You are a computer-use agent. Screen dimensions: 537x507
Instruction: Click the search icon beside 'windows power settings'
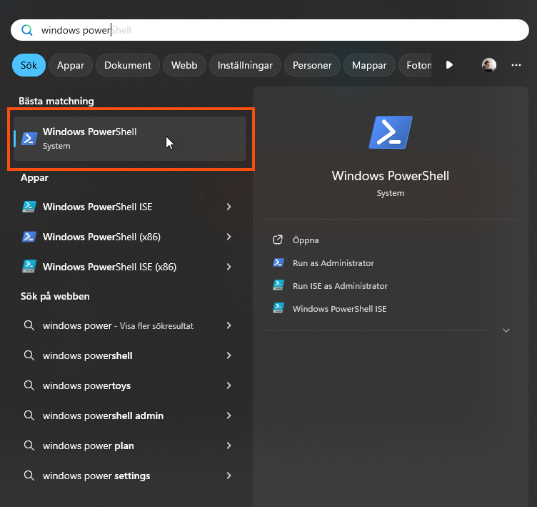29,476
